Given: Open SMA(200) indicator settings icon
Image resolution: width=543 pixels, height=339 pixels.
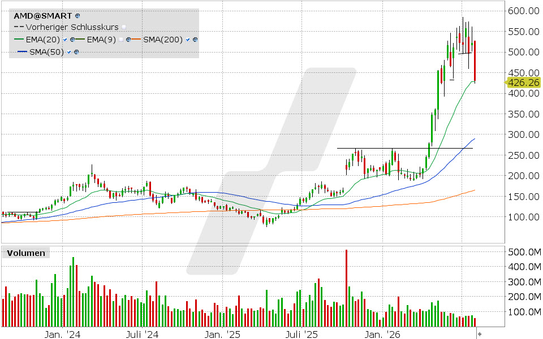Looking at the screenshot, I should tap(195, 40).
